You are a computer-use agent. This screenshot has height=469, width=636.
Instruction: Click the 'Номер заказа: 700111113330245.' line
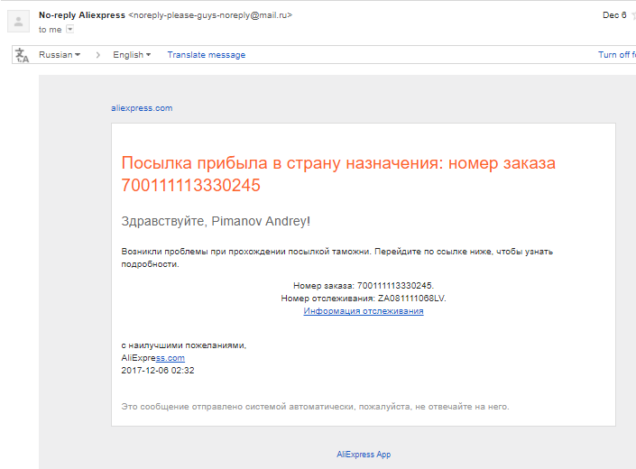364,286
